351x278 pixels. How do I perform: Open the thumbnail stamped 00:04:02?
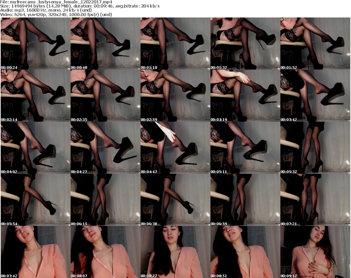tap(35, 148)
